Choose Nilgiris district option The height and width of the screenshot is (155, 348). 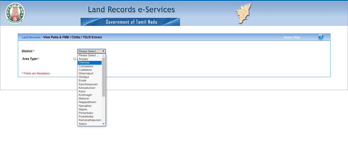90,109
